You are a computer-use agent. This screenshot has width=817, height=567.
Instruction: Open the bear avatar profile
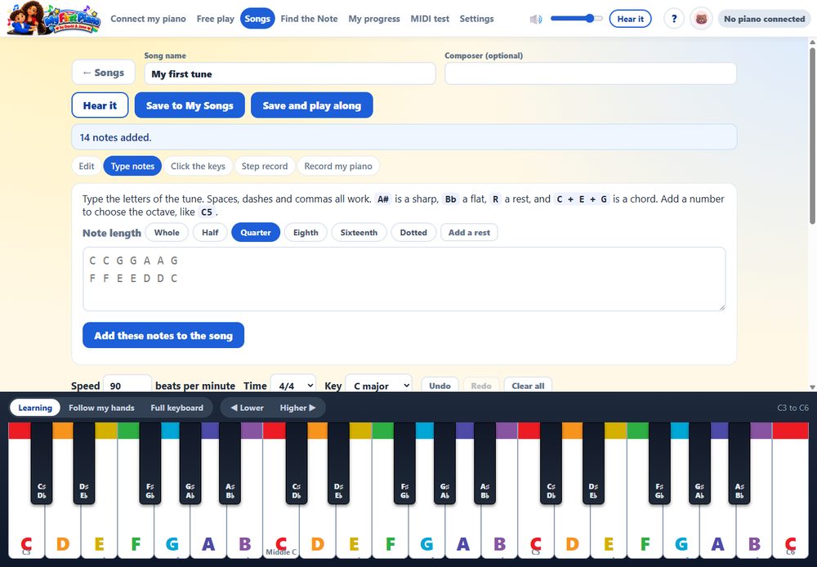701,19
